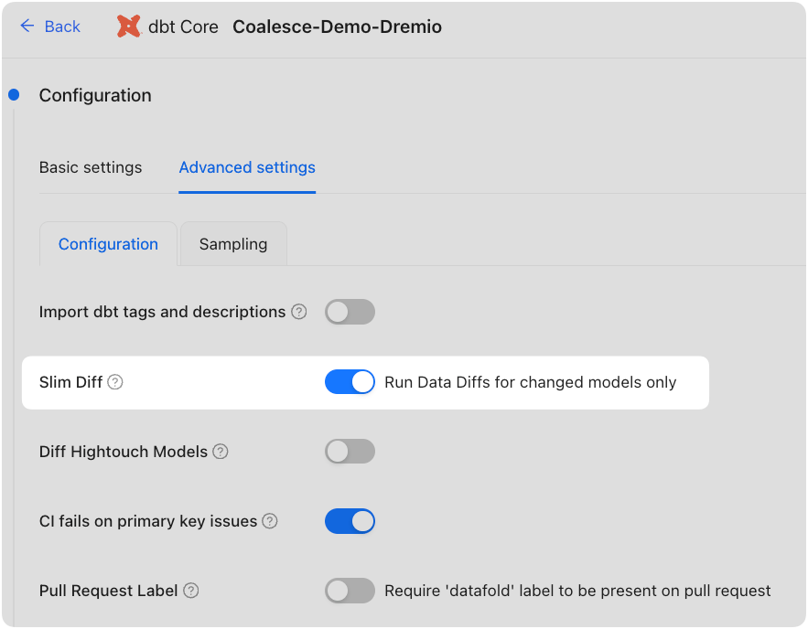The image size is (808, 629).
Task: Enable Import dbt tags and descriptions toggle
Action: click(350, 312)
